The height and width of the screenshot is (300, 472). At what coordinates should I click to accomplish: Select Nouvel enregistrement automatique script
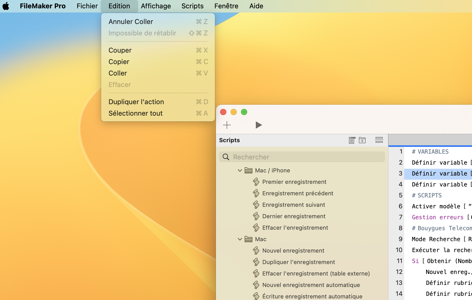(x=311, y=285)
